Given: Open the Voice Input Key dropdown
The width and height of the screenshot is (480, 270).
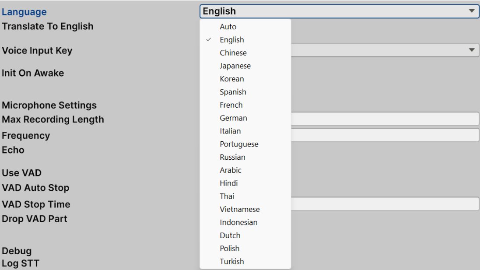Looking at the screenshot, I should (472, 50).
